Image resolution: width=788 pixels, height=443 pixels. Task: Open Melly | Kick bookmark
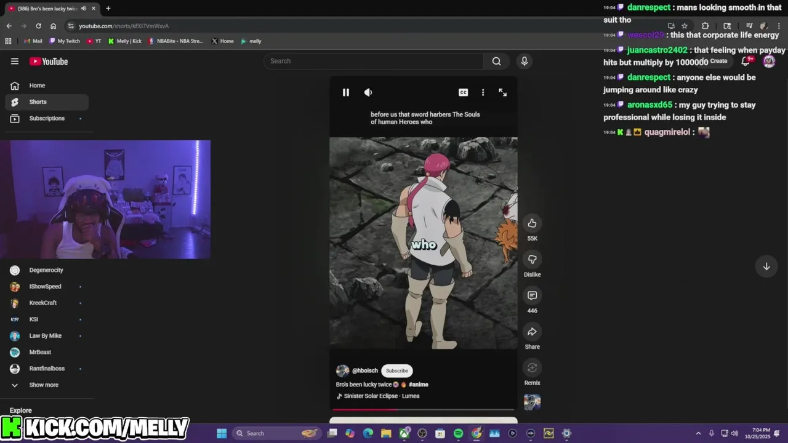pos(124,41)
